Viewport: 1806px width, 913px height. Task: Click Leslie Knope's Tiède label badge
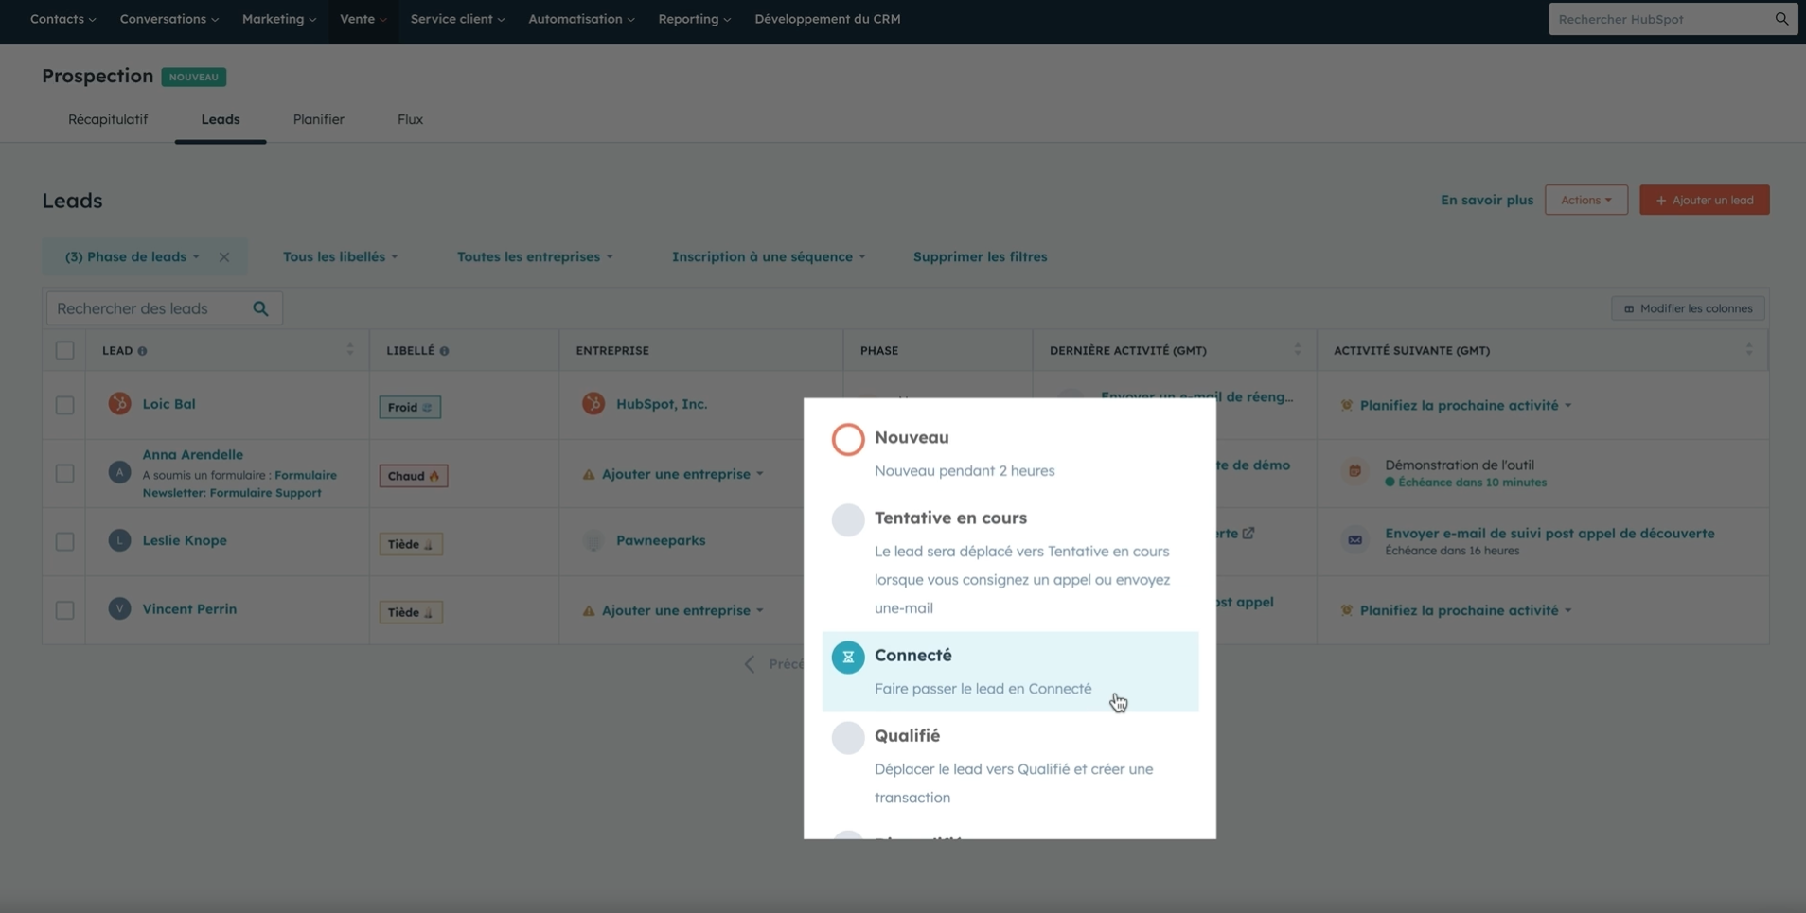411,544
